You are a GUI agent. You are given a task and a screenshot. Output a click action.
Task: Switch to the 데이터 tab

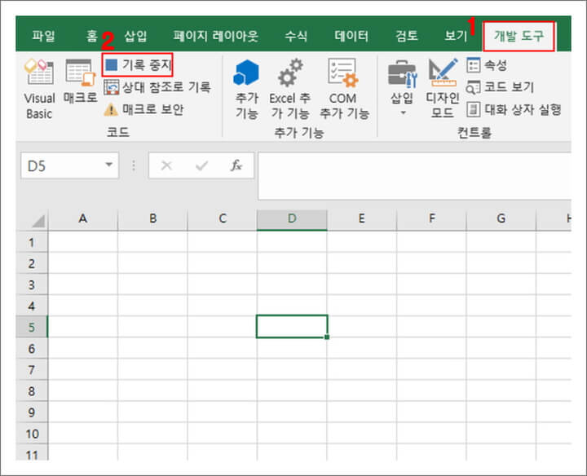[351, 36]
